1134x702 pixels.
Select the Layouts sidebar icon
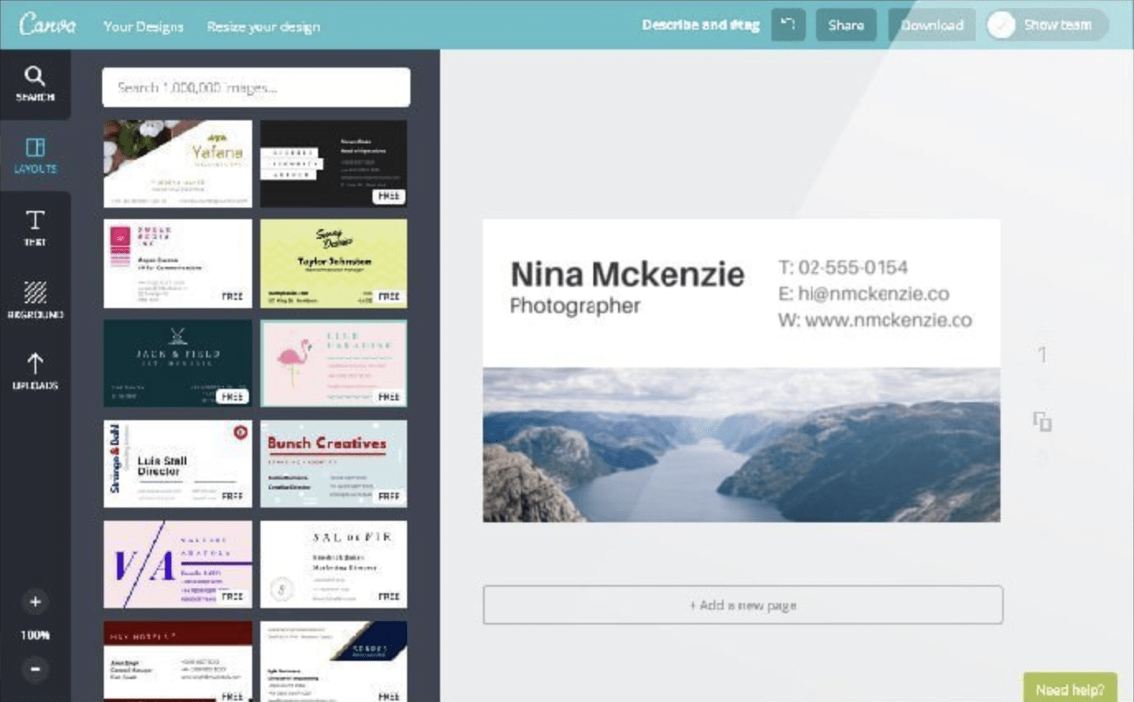pyautogui.click(x=35, y=156)
